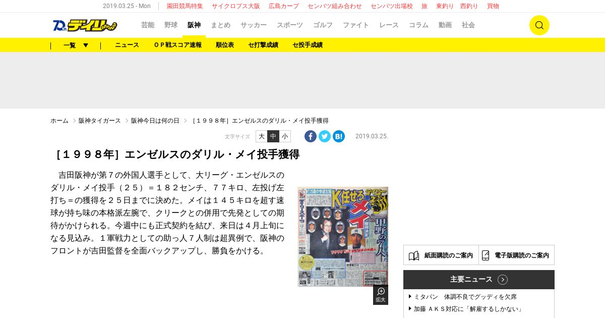Set font size to 中
This screenshot has height=318, width=605.
pyautogui.click(x=273, y=136)
